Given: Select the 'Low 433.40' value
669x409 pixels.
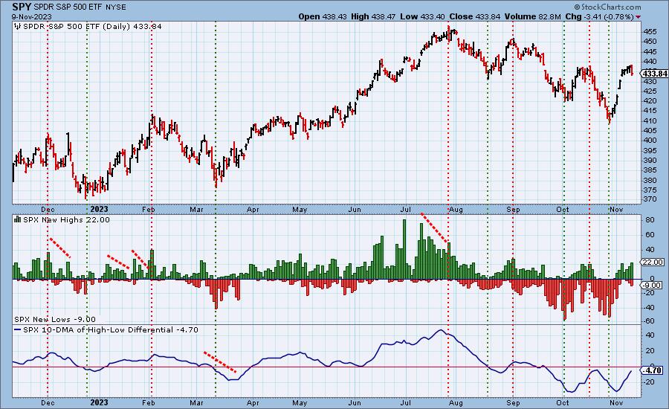Looking at the screenshot, I should (422, 16).
